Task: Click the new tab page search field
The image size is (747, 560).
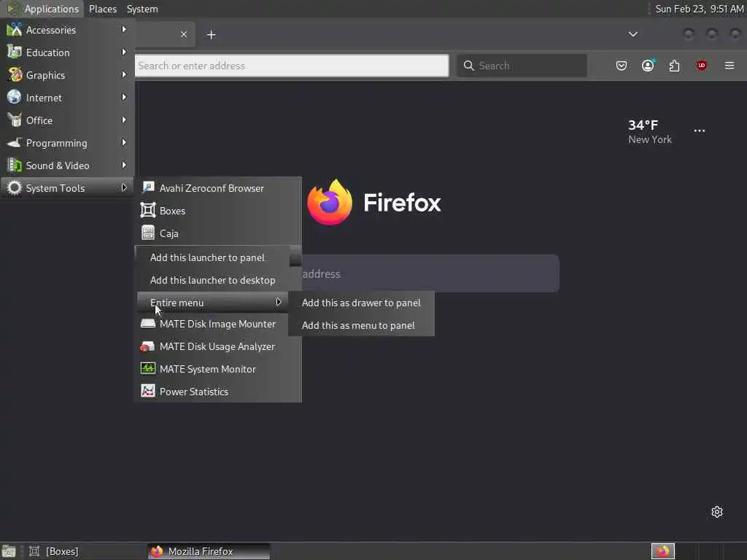Action: click(430, 274)
